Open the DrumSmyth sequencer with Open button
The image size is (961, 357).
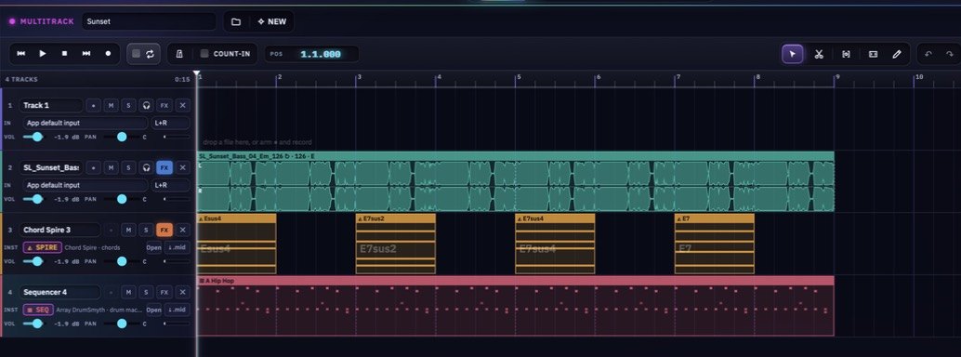coord(153,310)
